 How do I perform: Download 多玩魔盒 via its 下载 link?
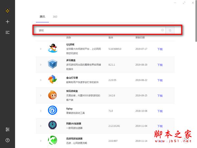pyautogui.click(x=160, y=65)
